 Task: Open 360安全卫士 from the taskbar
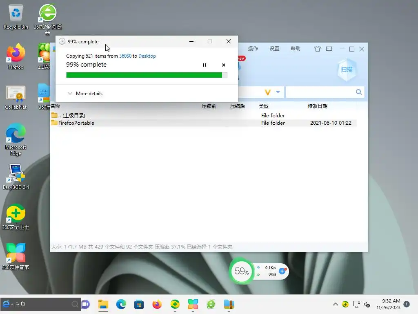[x=175, y=304]
